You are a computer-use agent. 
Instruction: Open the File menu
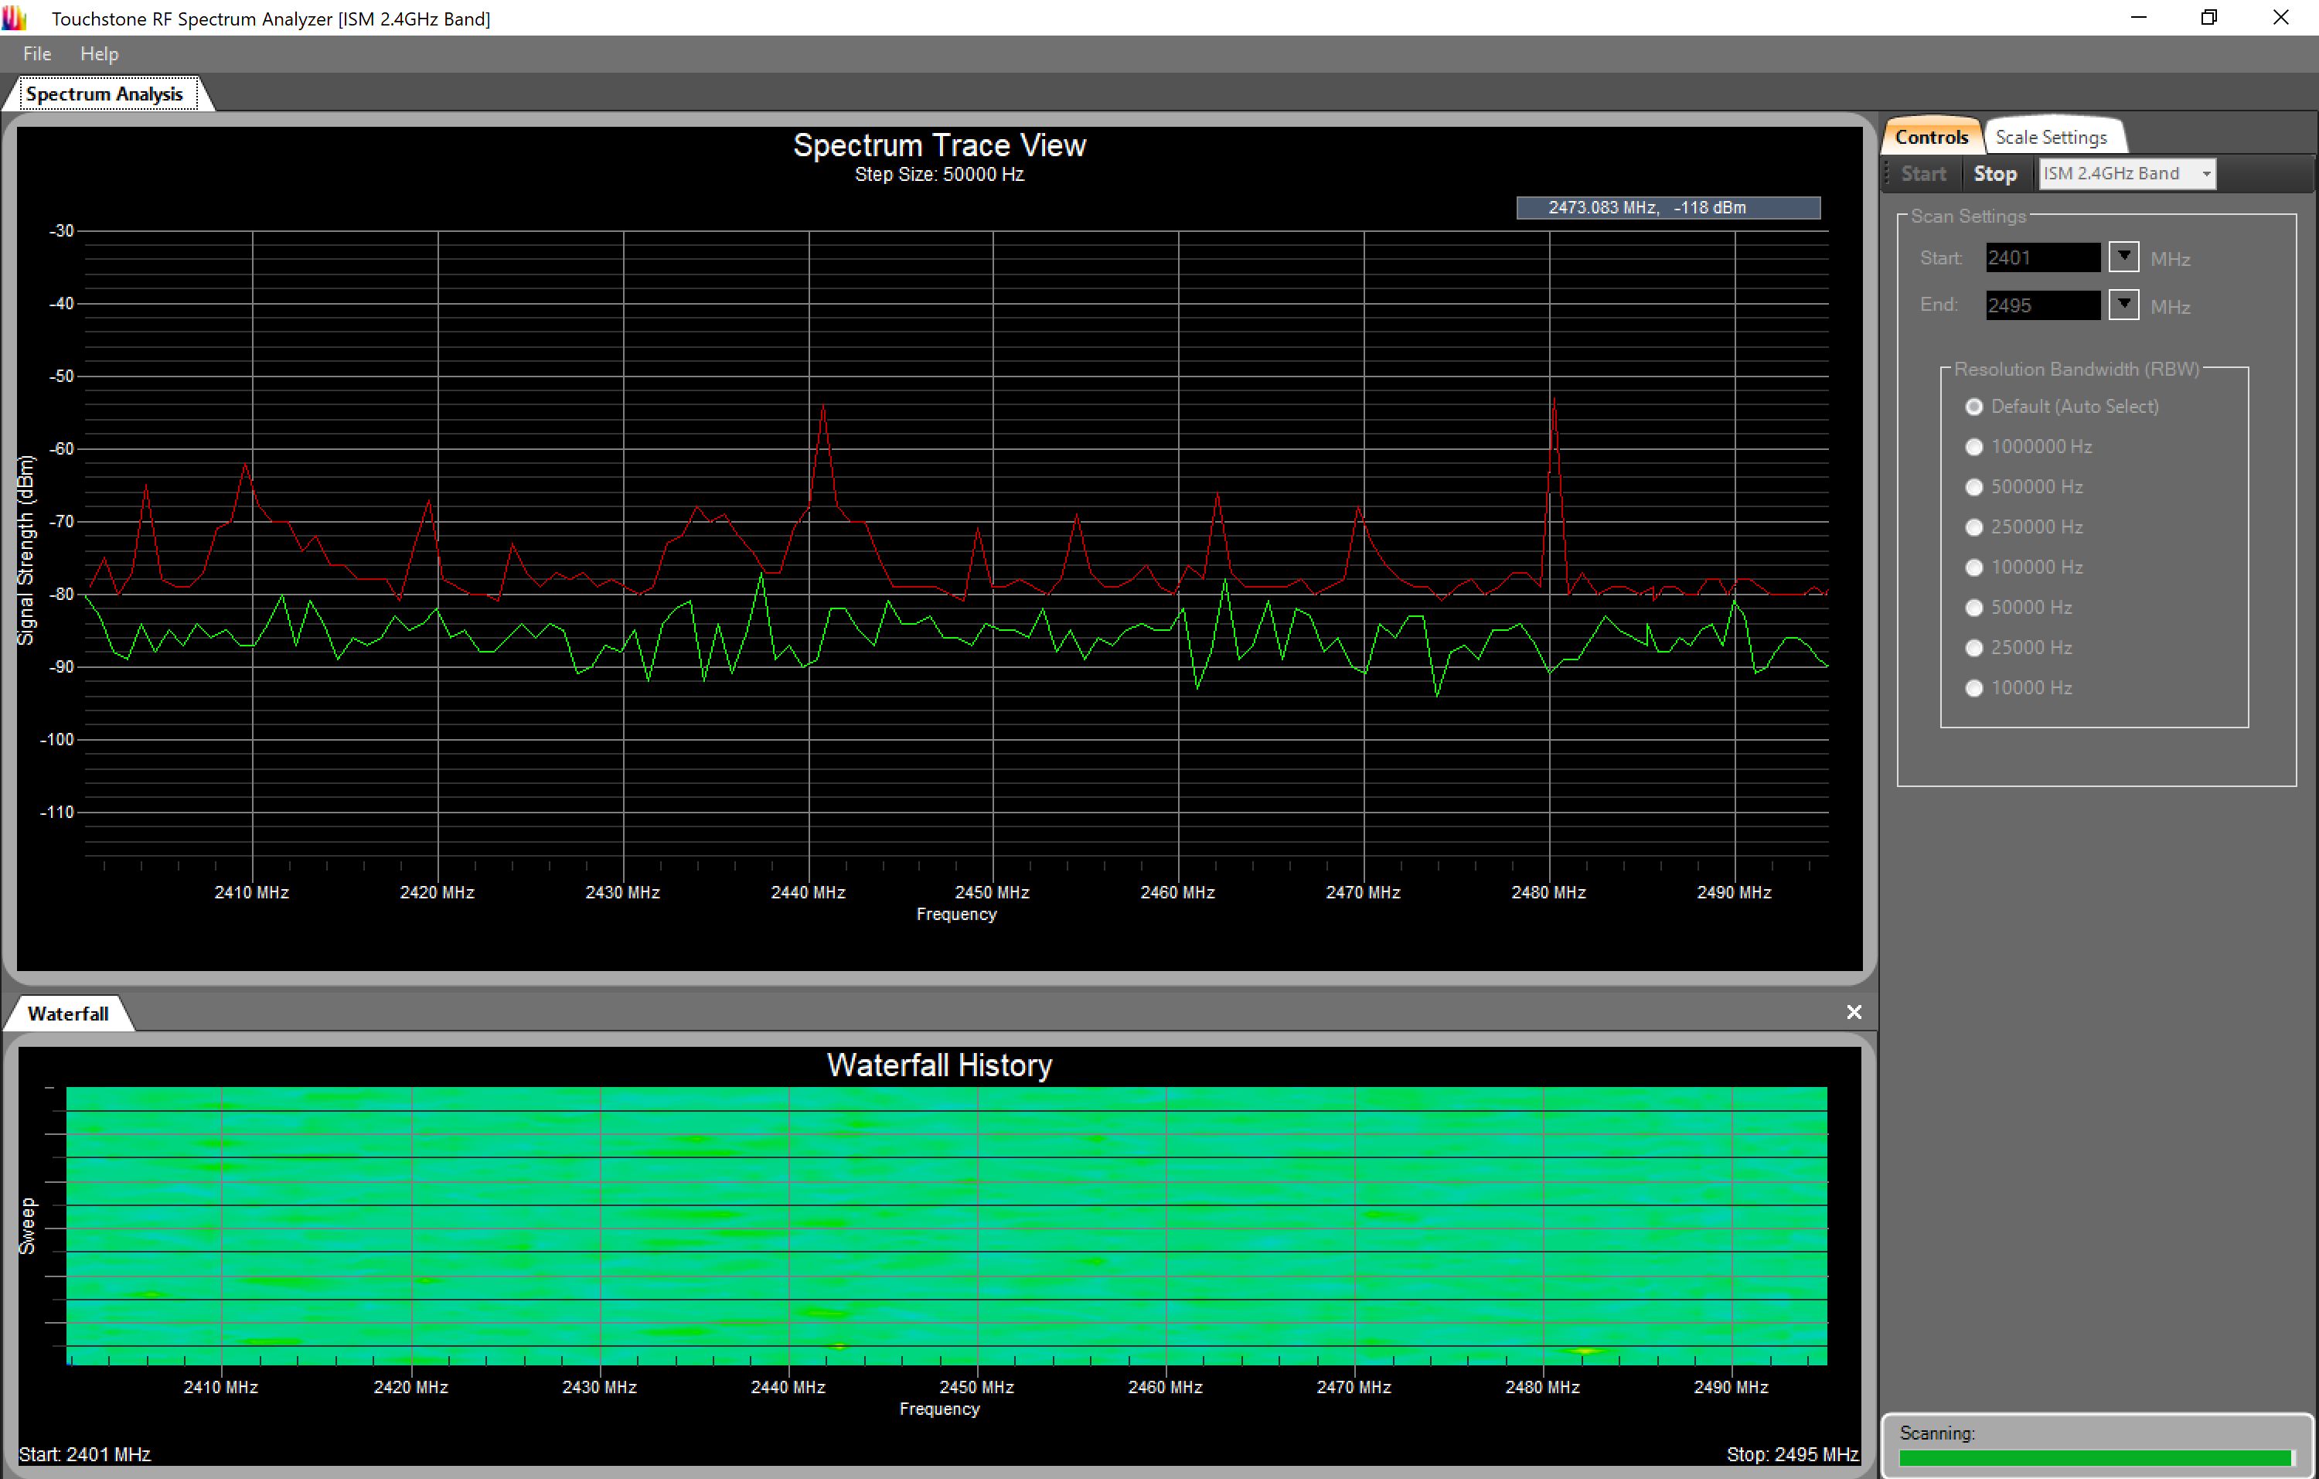pos(36,54)
